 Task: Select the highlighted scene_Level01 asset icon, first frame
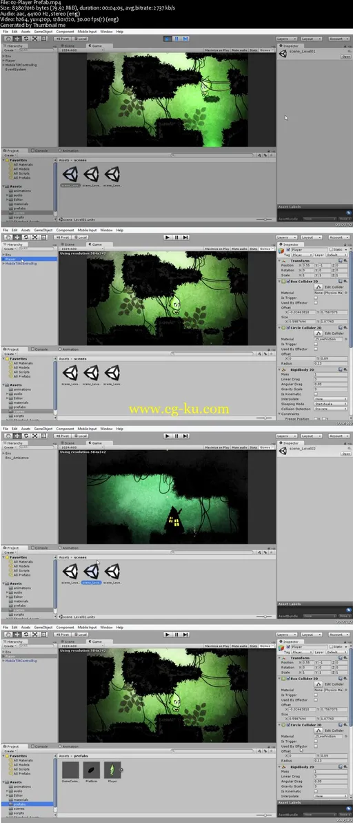[x=70, y=174]
